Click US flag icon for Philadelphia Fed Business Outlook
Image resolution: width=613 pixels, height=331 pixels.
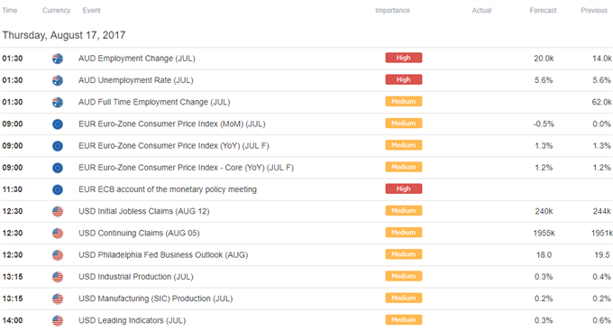[58, 255]
